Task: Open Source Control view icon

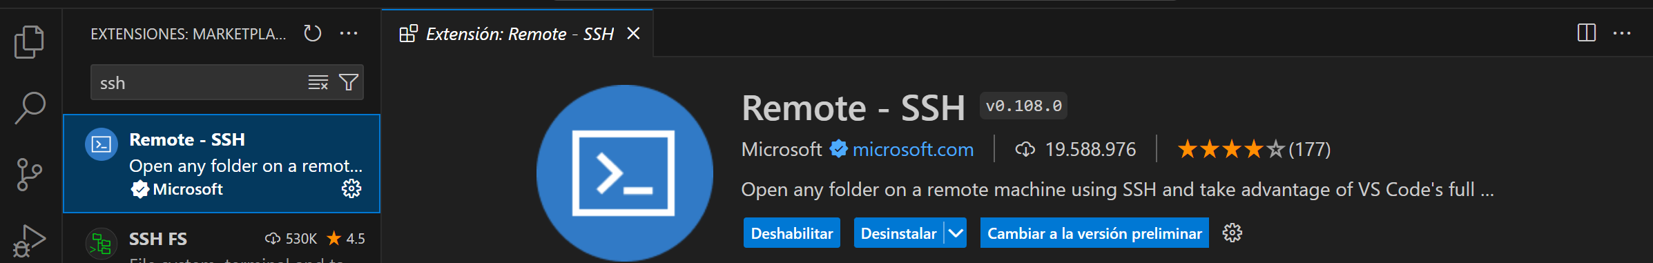Action: (29, 175)
